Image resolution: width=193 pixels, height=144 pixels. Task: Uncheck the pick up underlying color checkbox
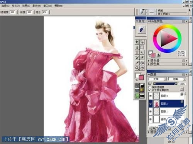pos(150,90)
